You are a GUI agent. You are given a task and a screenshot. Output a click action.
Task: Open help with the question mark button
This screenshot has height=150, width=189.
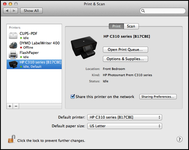coord(180,139)
